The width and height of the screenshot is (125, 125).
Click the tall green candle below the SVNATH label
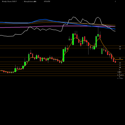(63, 55)
